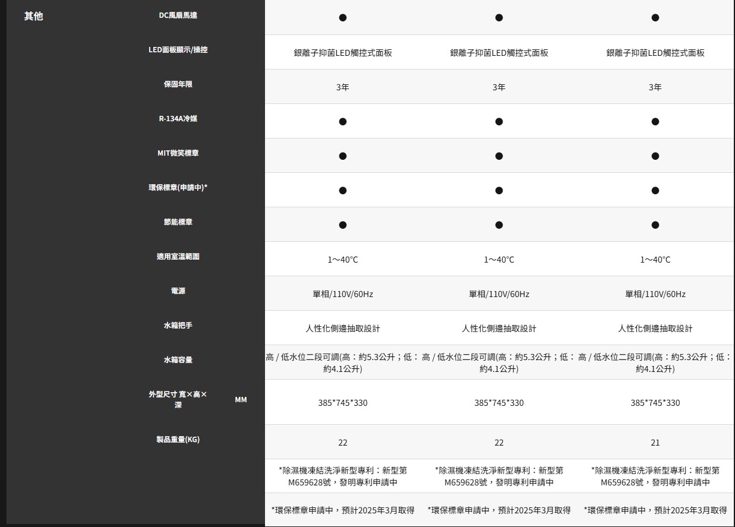This screenshot has width=735, height=527.
Task: Click the DC風扇馬達 dot in first column
Action: pos(343,18)
